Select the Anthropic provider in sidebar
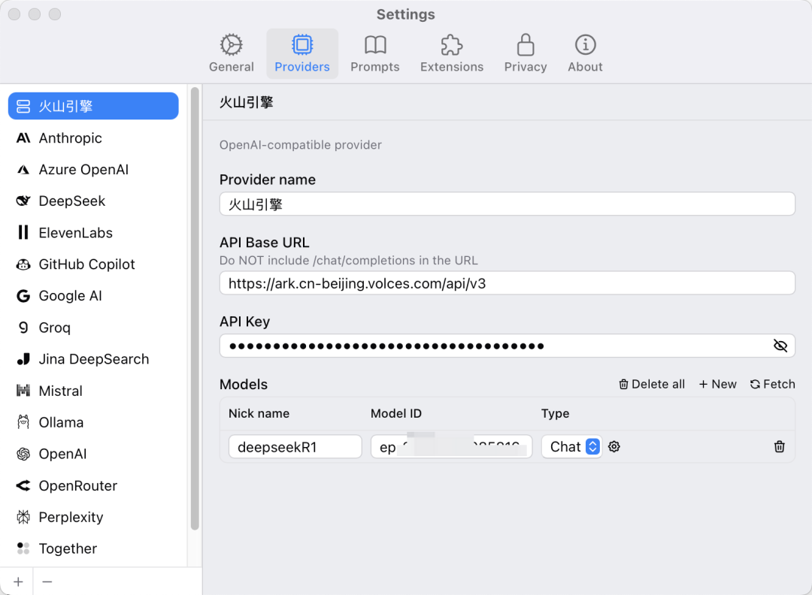The height and width of the screenshot is (595, 812). tap(70, 138)
